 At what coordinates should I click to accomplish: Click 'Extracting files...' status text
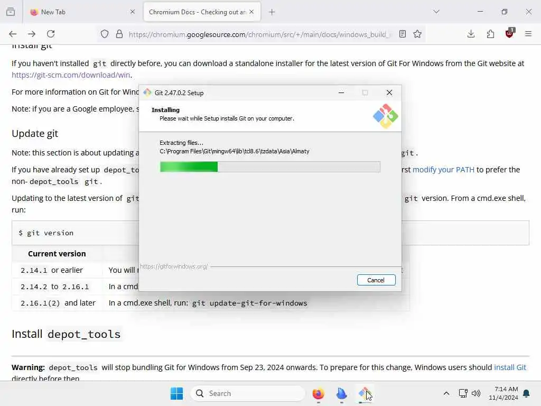click(x=182, y=143)
